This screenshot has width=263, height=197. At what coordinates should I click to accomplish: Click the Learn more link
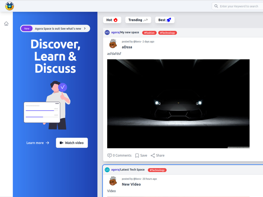coord(38,143)
